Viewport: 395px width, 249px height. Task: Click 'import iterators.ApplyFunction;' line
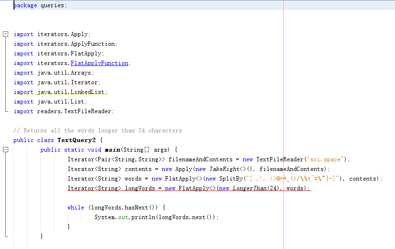tap(66, 44)
